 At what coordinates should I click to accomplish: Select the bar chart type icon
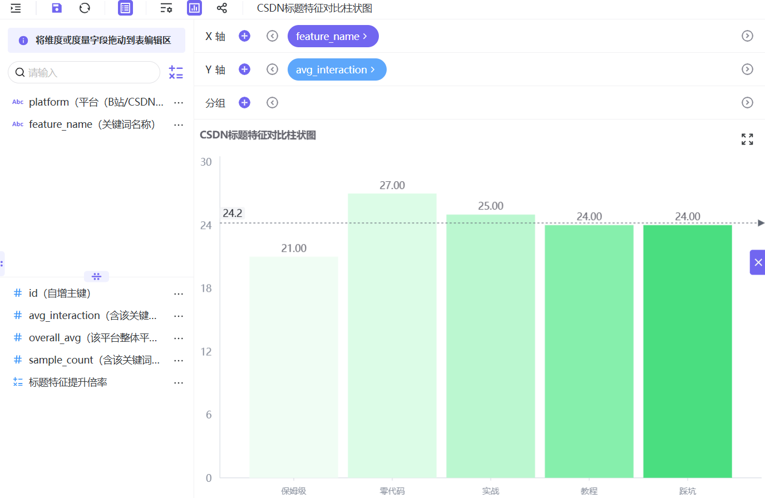(194, 8)
